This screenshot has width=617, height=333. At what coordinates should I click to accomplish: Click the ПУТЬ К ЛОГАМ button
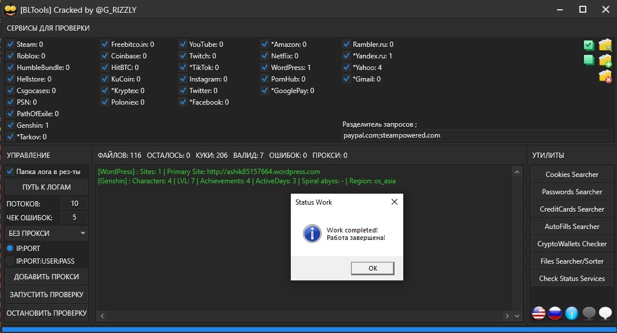pos(46,187)
